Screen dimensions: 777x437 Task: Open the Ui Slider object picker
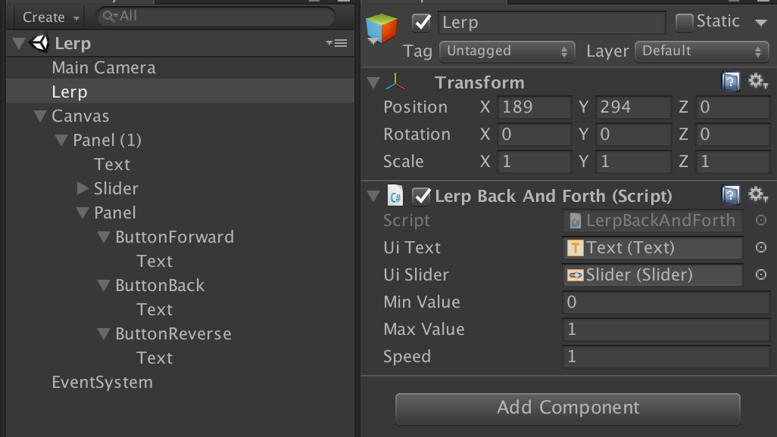pyautogui.click(x=762, y=275)
